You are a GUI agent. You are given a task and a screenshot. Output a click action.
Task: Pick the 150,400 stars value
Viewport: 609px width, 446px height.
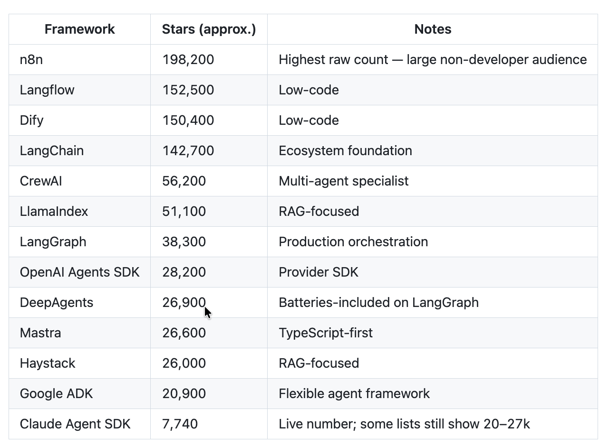pyautogui.click(x=188, y=121)
